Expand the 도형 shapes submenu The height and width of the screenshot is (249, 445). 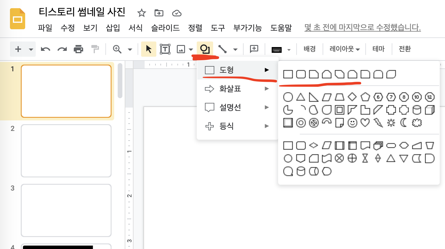coord(237,70)
